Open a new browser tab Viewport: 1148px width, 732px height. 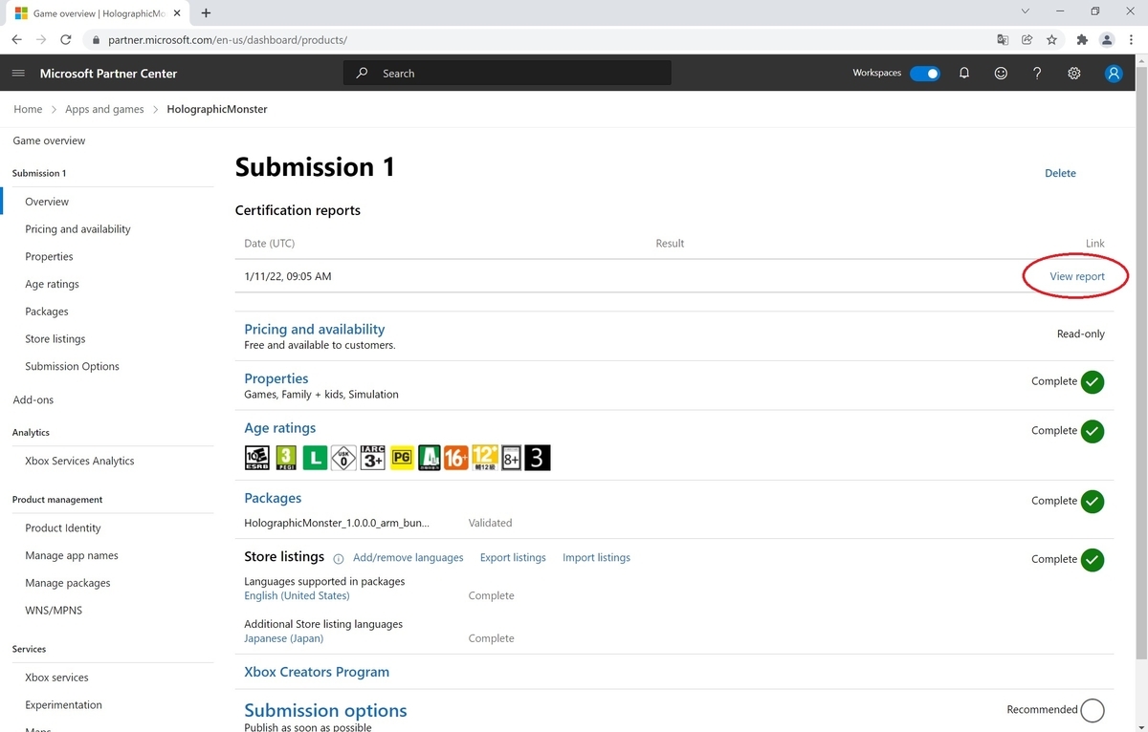click(x=206, y=12)
